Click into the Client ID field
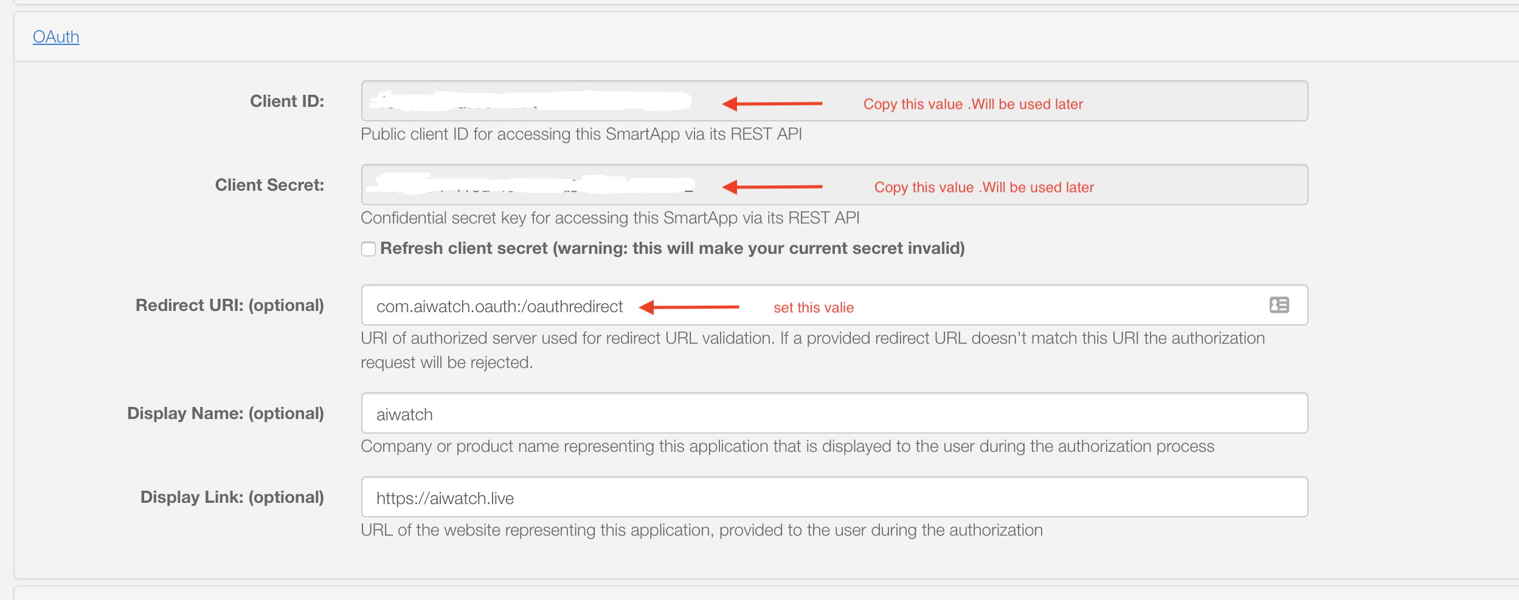The image size is (1519, 600). pos(833,101)
